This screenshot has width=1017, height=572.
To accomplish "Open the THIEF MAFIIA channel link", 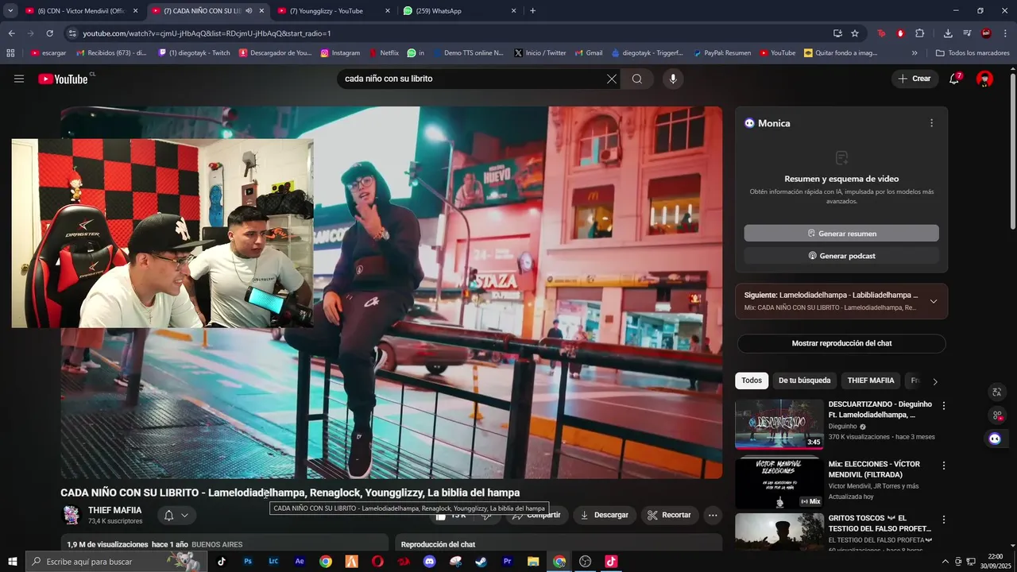I will pos(115,510).
